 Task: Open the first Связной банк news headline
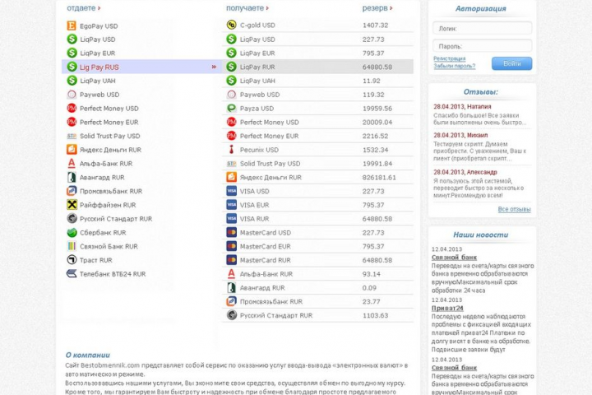454,258
